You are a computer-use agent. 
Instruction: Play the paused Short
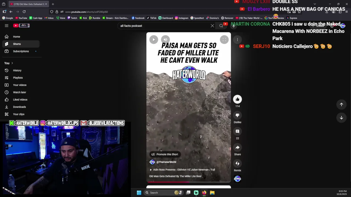154,39
